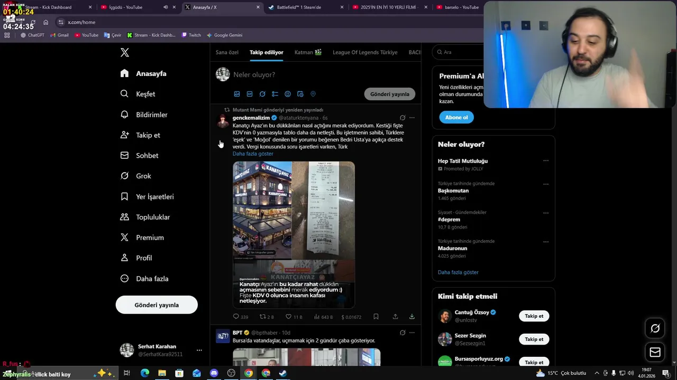
Task: Open floating Grok button
Action: [655, 328]
